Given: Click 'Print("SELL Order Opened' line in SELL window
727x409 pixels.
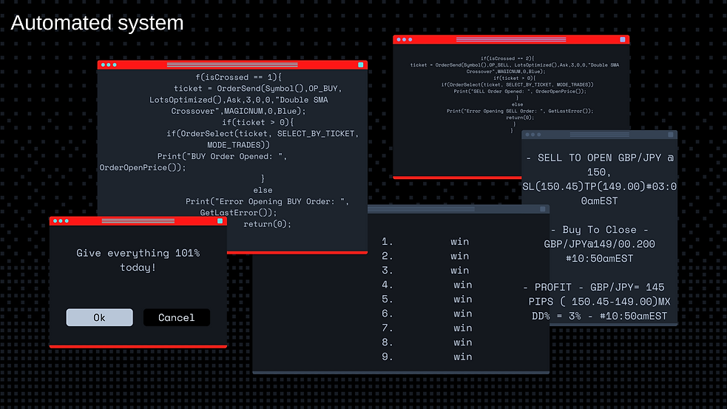Looking at the screenshot, I should [520, 92].
